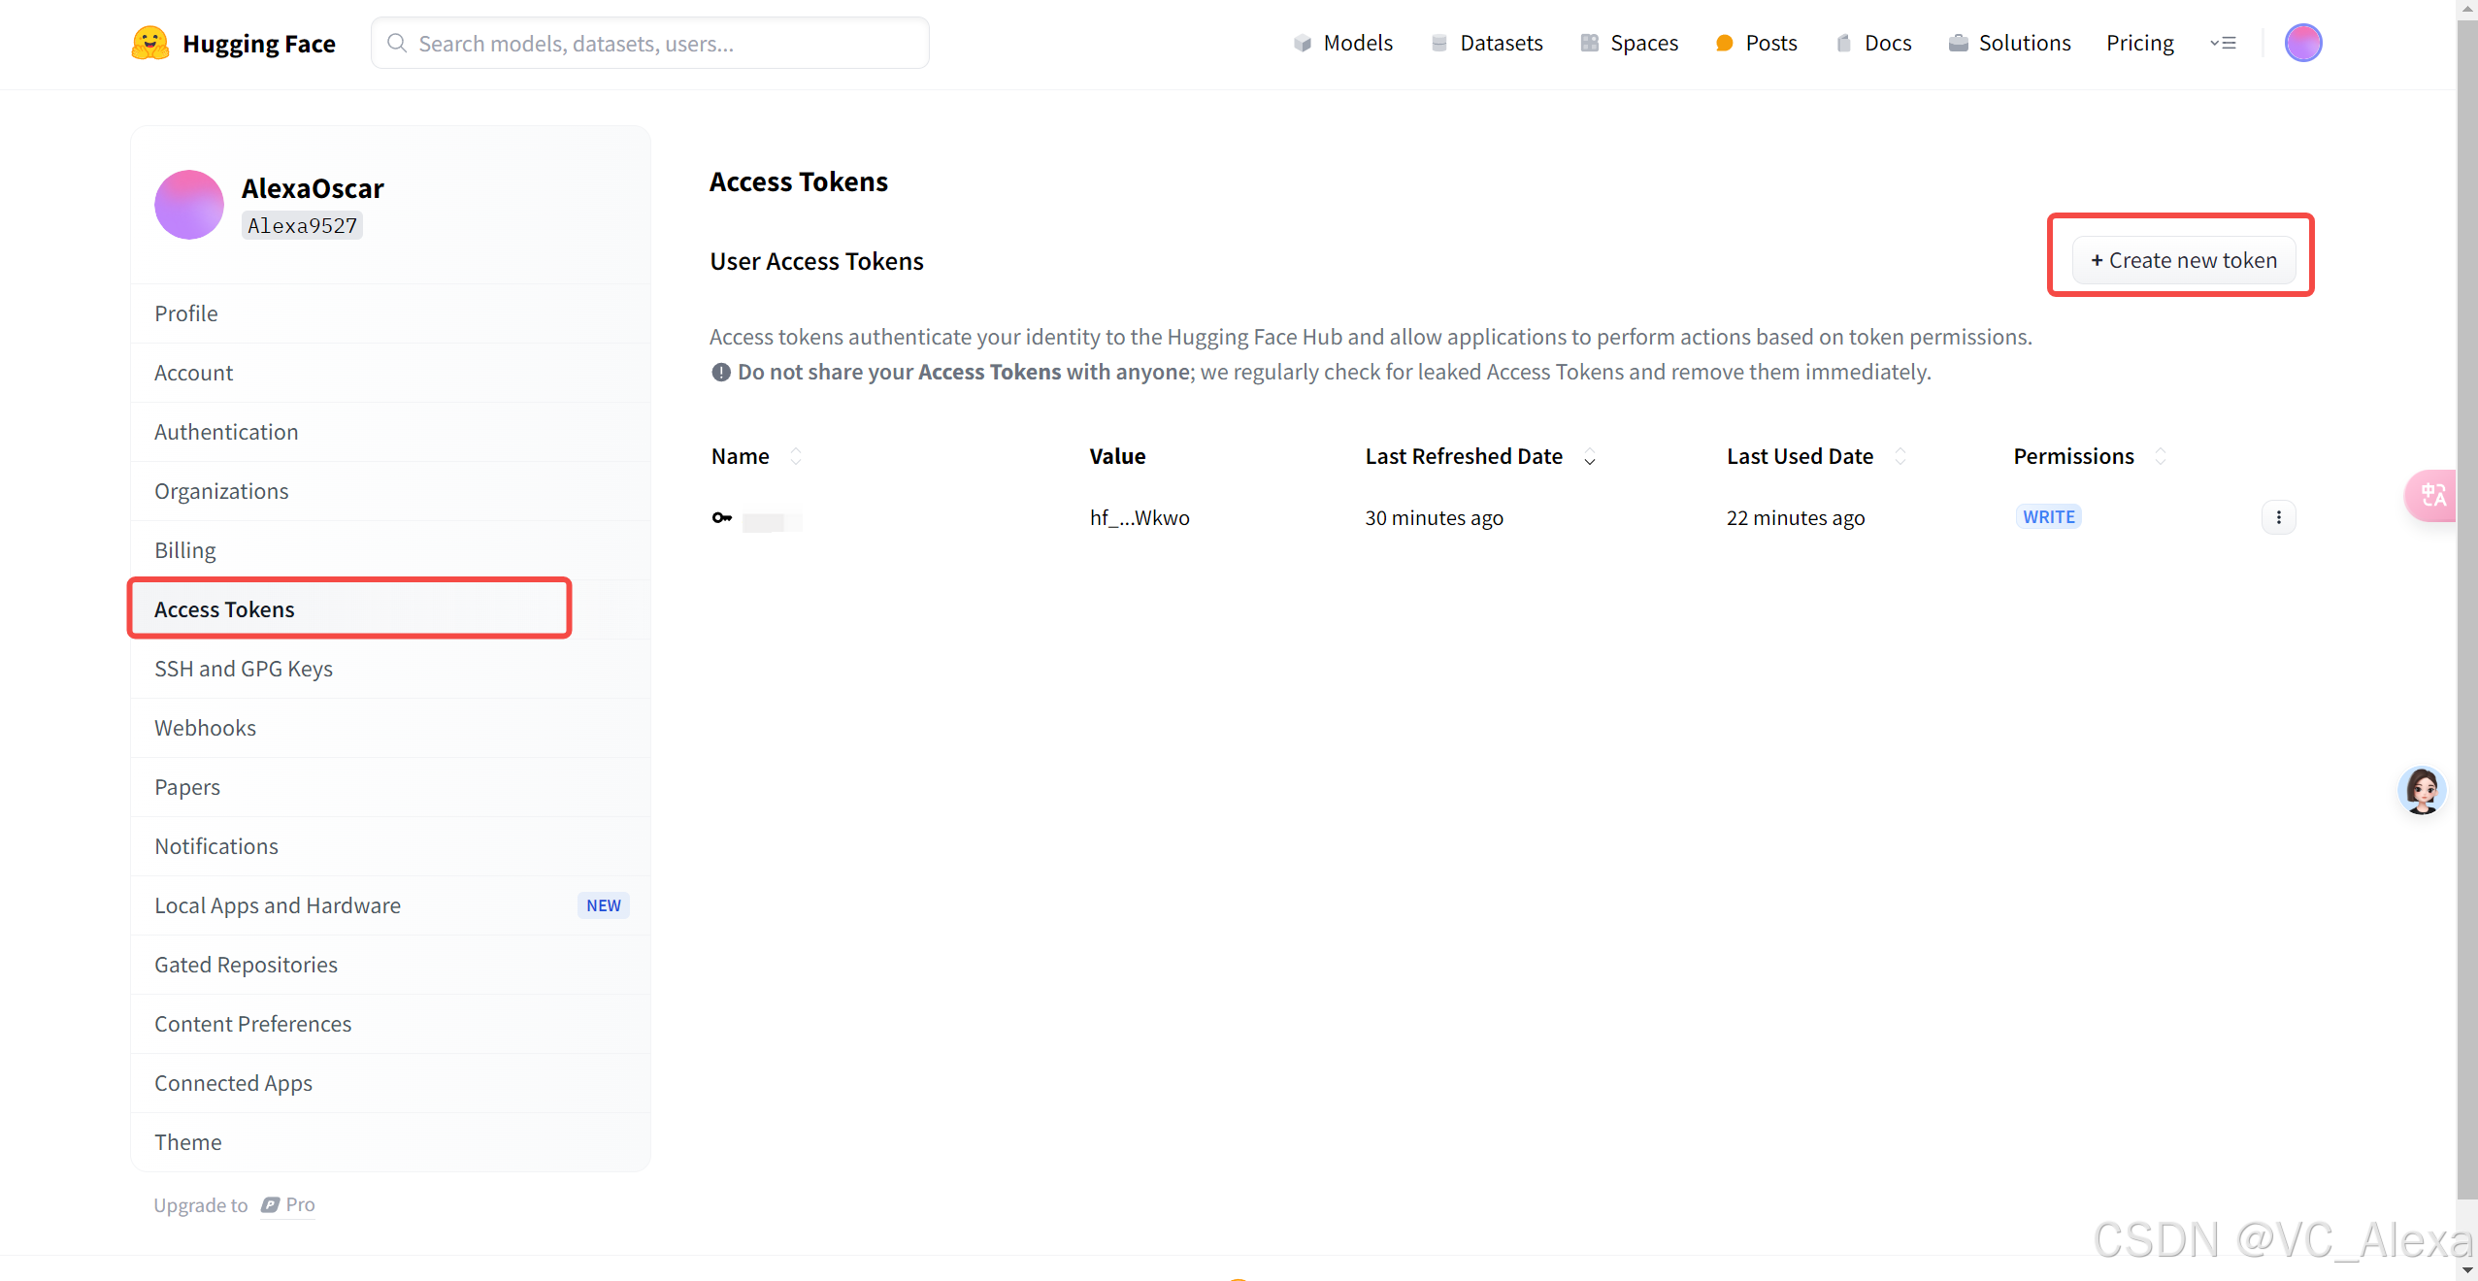Click Upgrade to Pro link

234,1204
